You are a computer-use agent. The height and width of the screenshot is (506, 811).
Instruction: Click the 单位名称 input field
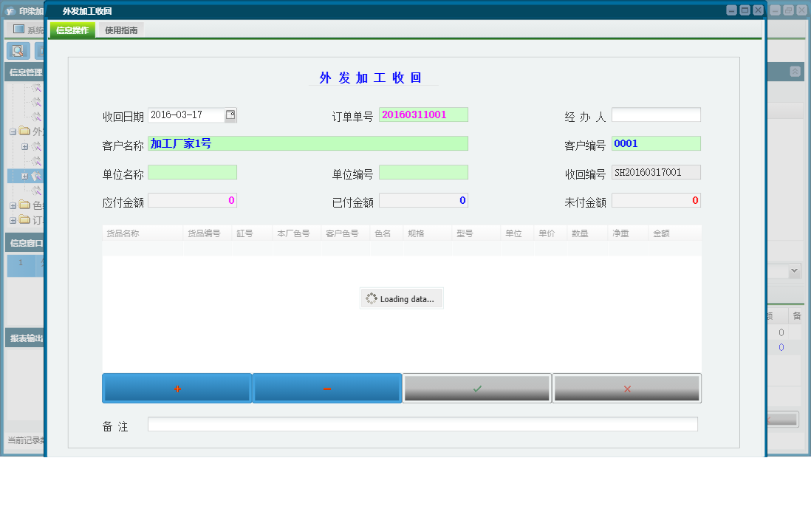tap(192, 172)
